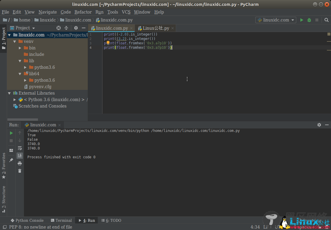This screenshot has width=331, height=230.
Task: Close the Linux公社.py editor tab
Action: coord(173,28)
